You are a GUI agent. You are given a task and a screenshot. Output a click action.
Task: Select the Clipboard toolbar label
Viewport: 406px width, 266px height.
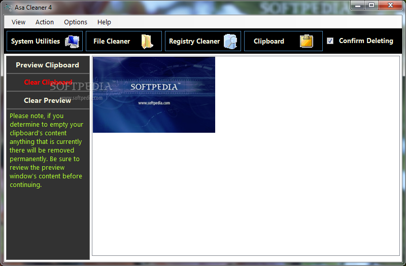(269, 42)
